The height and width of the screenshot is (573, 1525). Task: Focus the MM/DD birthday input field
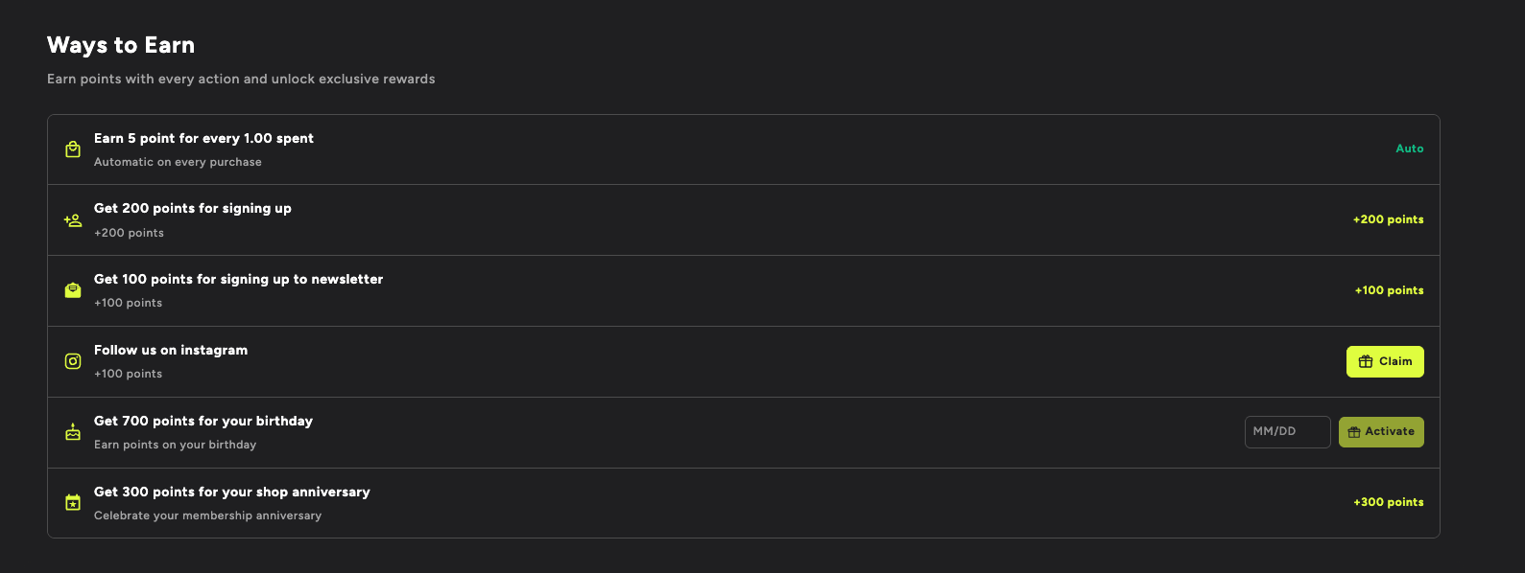[1287, 432]
